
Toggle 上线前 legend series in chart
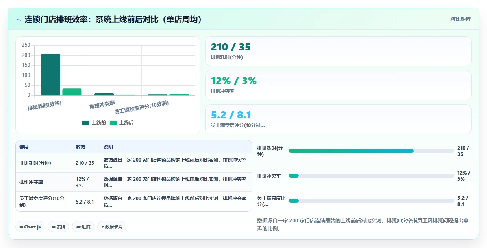[x=94, y=123]
